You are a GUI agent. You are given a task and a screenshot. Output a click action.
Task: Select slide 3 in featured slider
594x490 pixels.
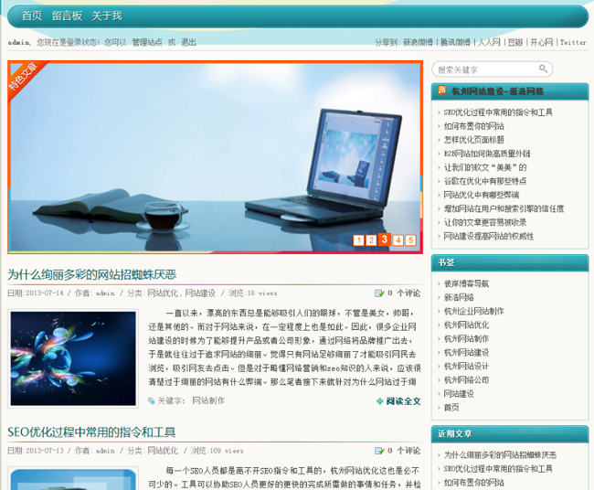point(384,240)
